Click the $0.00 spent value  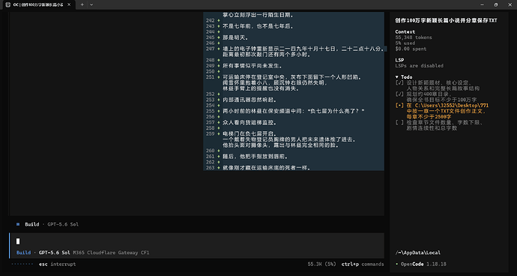pyautogui.click(x=411, y=49)
